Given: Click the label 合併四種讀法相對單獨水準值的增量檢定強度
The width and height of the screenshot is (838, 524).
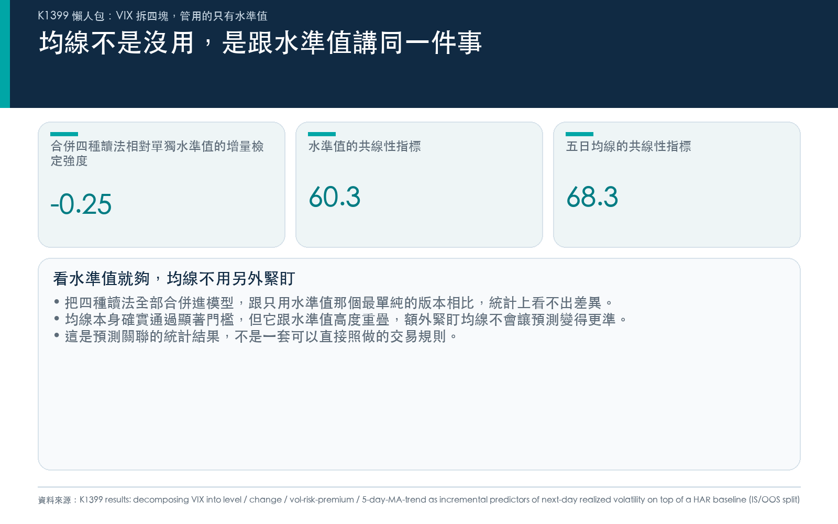Looking at the screenshot, I should coord(157,154).
